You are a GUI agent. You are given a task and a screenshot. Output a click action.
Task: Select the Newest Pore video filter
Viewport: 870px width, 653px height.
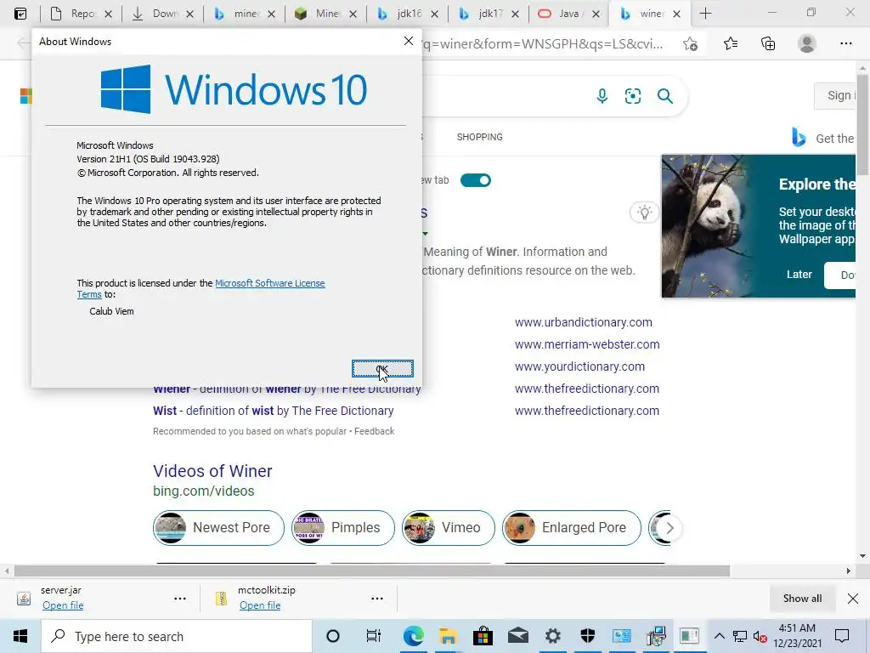[218, 527]
